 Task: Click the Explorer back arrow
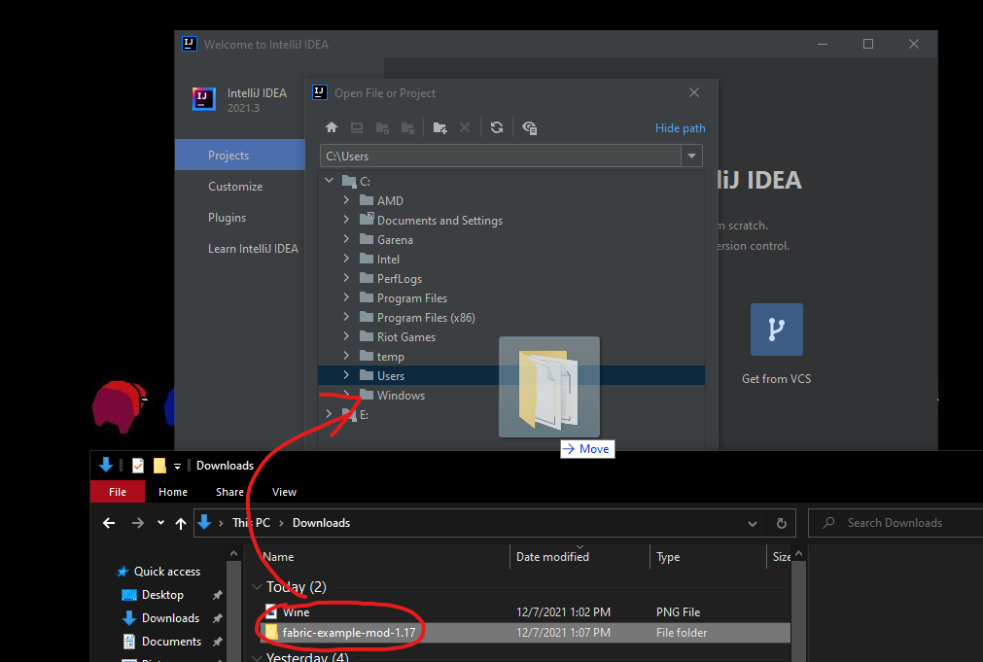click(109, 523)
